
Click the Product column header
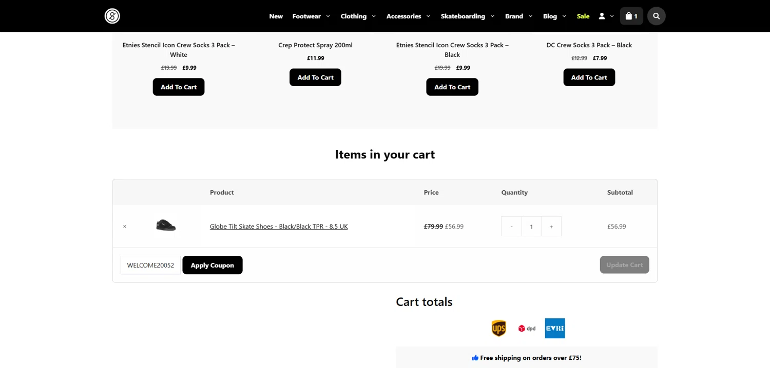tap(222, 193)
